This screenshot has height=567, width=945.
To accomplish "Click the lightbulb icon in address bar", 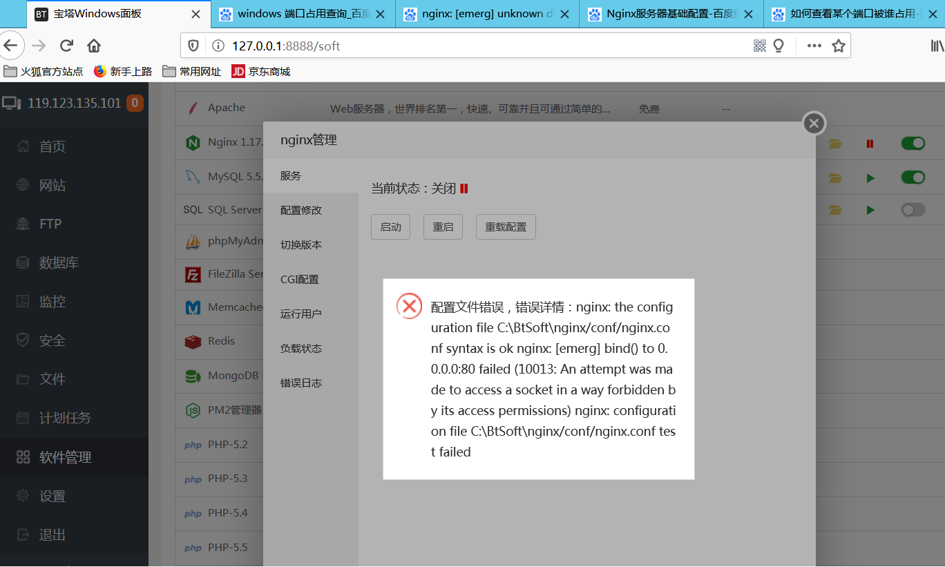I will 779,46.
